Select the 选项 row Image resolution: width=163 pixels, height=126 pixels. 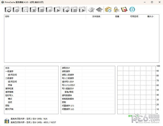point(31,102)
